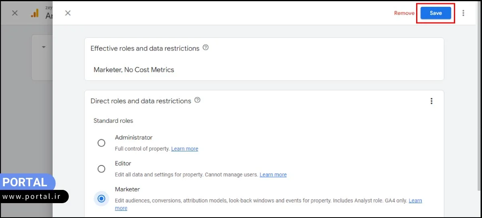Close the user permissions panel
Screen dimensions: 482x218
[x=68, y=13]
